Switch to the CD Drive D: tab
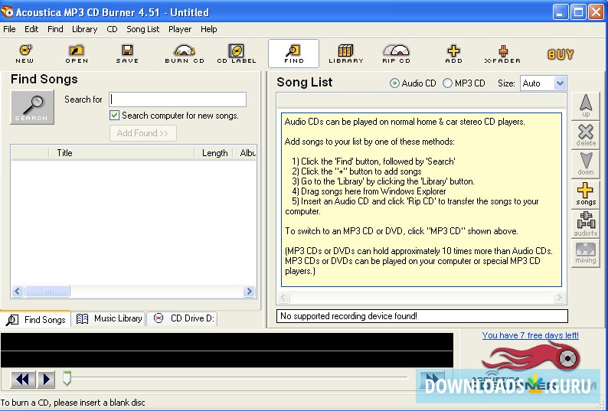This screenshot has width=608, height=411. (183, 318)
